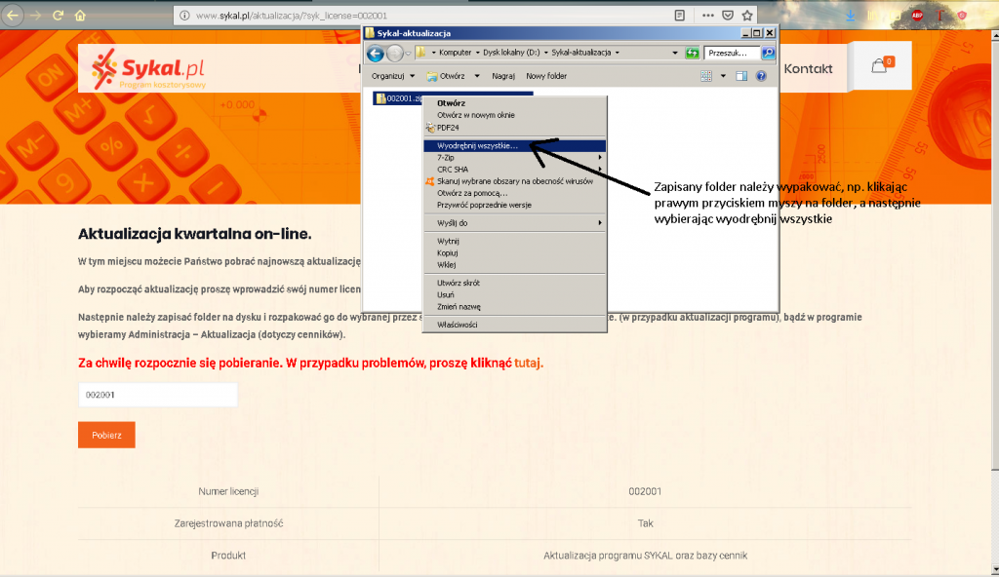Click the license number input field
Viewport: 999px width, 577px height.
pos(156,394)
